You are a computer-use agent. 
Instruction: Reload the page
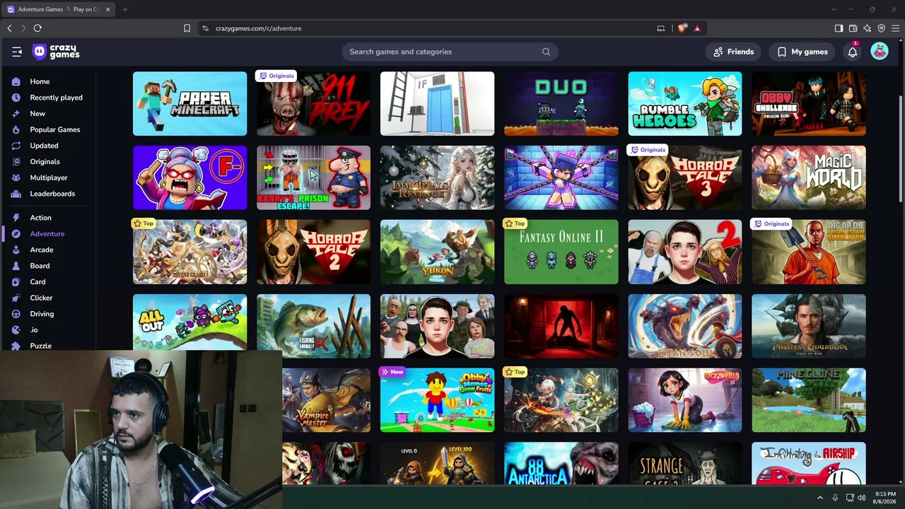37,28
